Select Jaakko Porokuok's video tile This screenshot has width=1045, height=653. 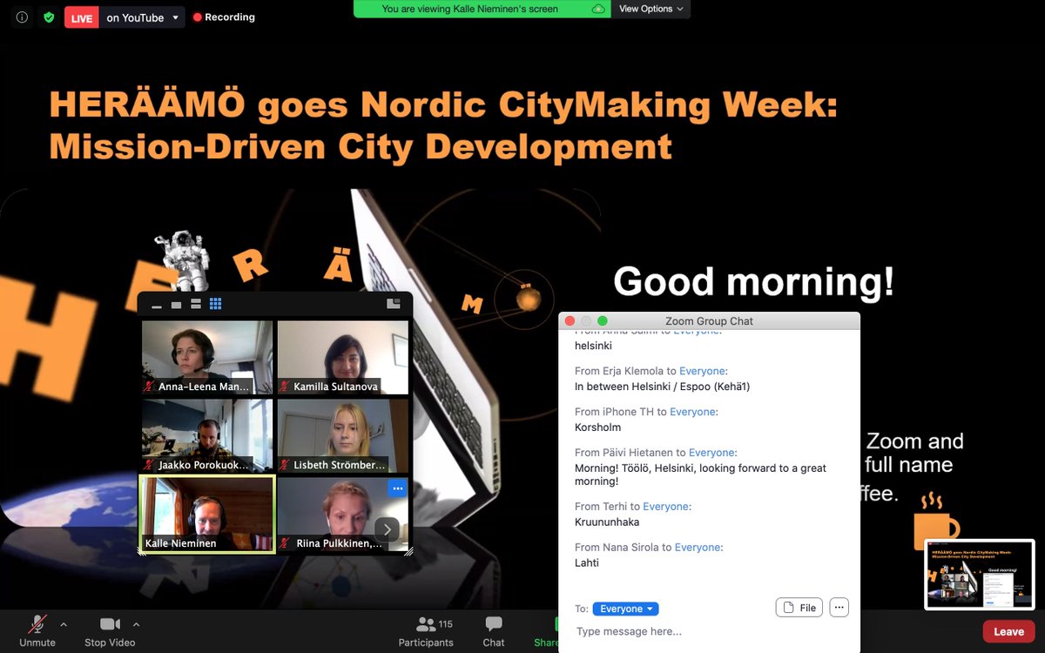click(x=207, y=435)
